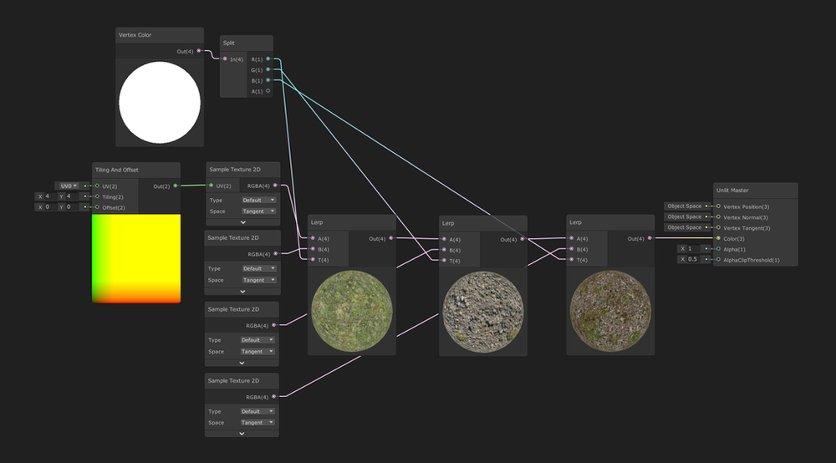Open the UV0 channel dropdown
The height and width of the screenshot is (463, 836).
(67, 186)
